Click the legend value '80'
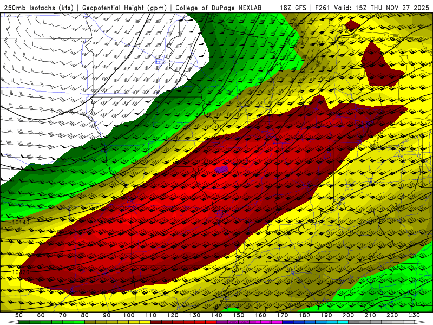 click(x=84, y=315)
